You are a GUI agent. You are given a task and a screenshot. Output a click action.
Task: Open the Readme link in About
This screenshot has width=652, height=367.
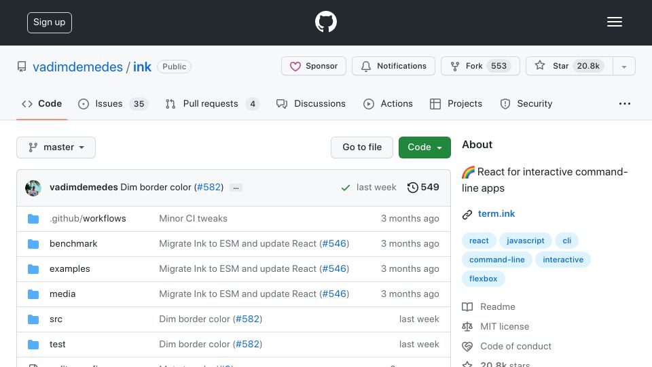[498, 307]
